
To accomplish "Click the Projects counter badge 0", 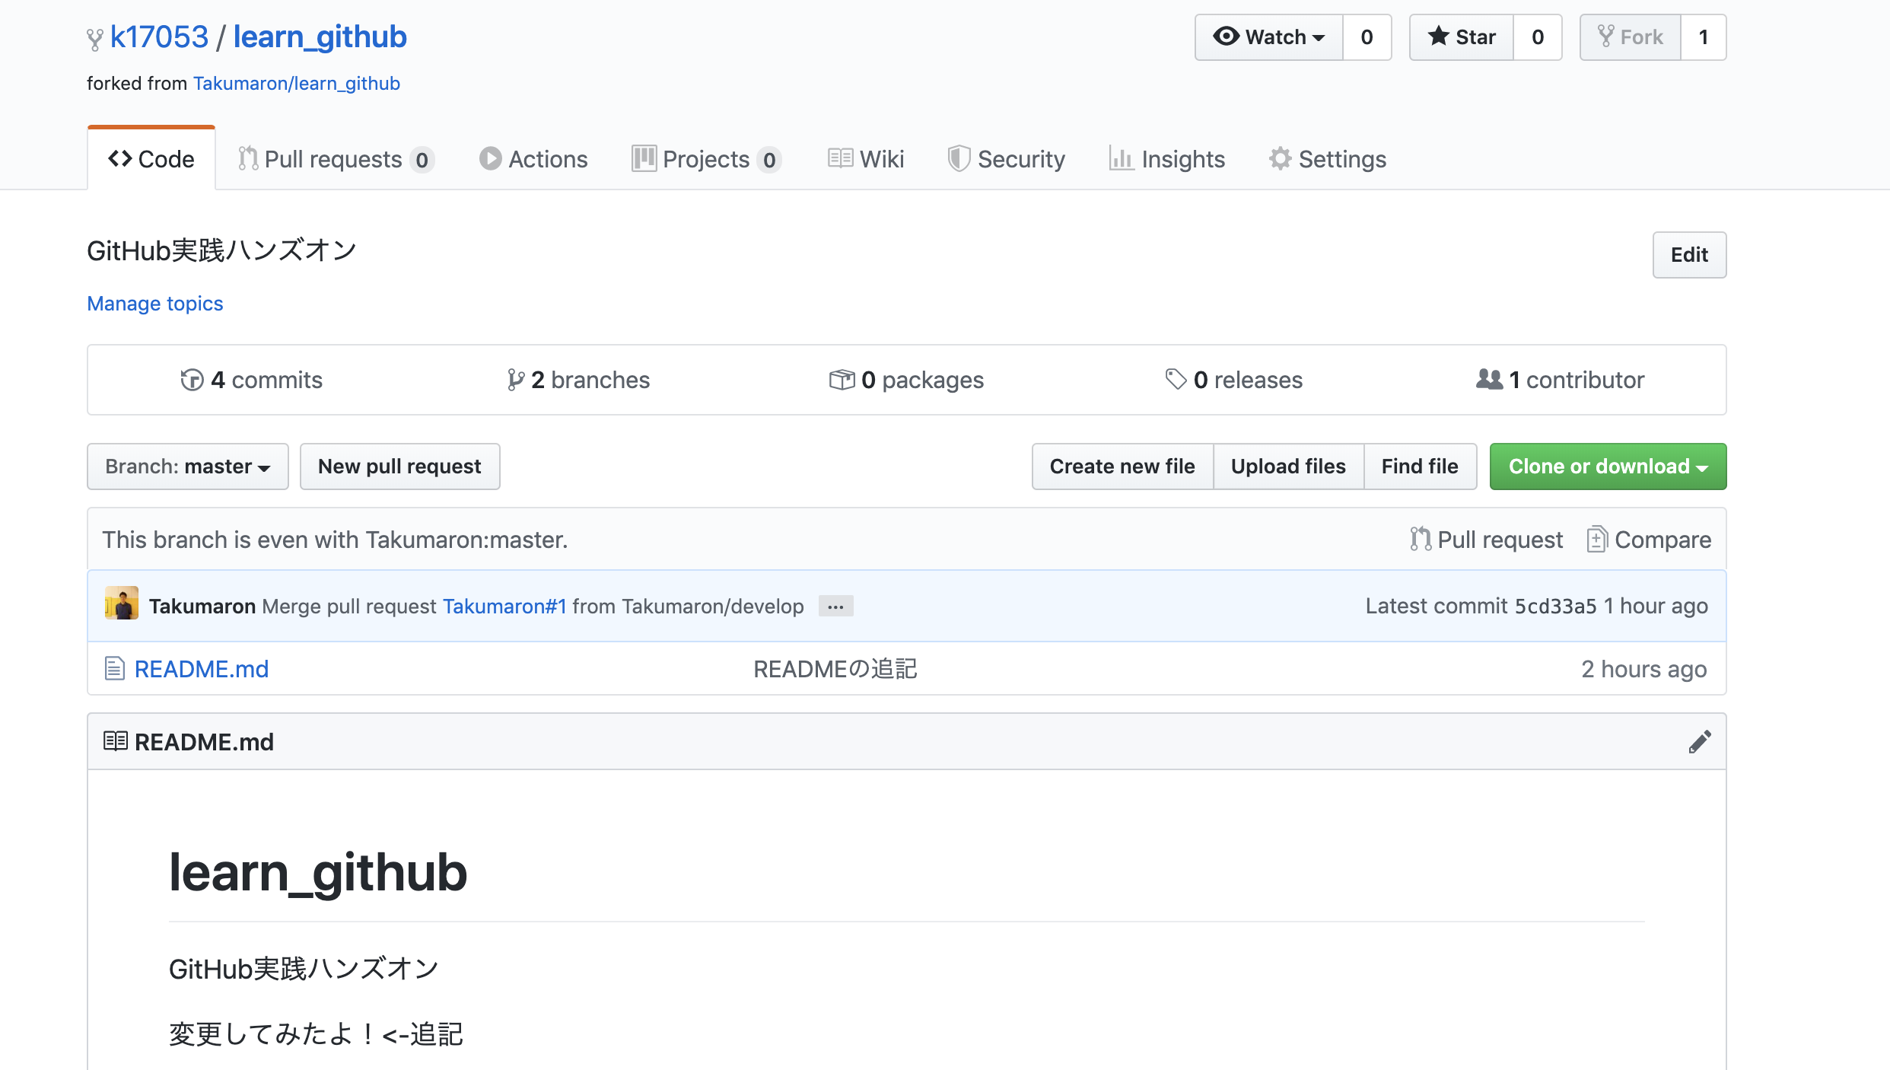I will 769,160.
